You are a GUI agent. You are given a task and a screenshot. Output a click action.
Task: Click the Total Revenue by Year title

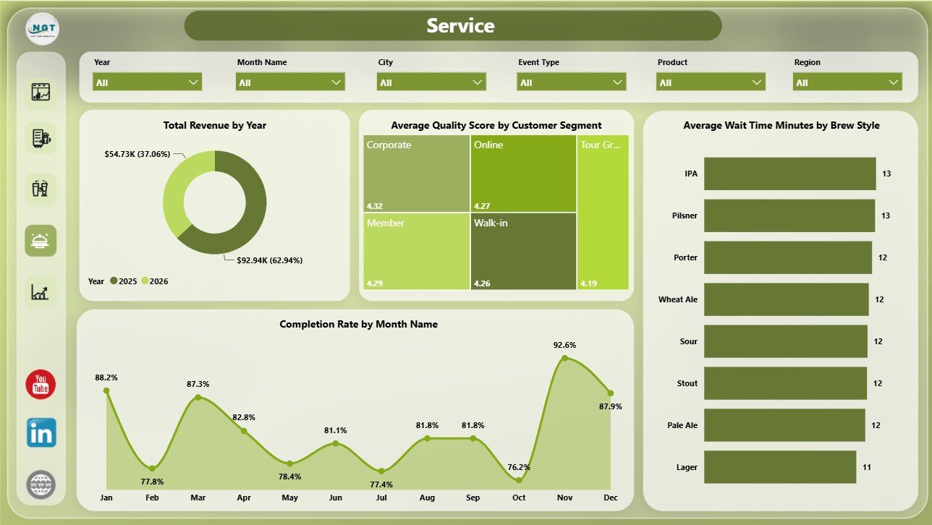coord(215,125)
